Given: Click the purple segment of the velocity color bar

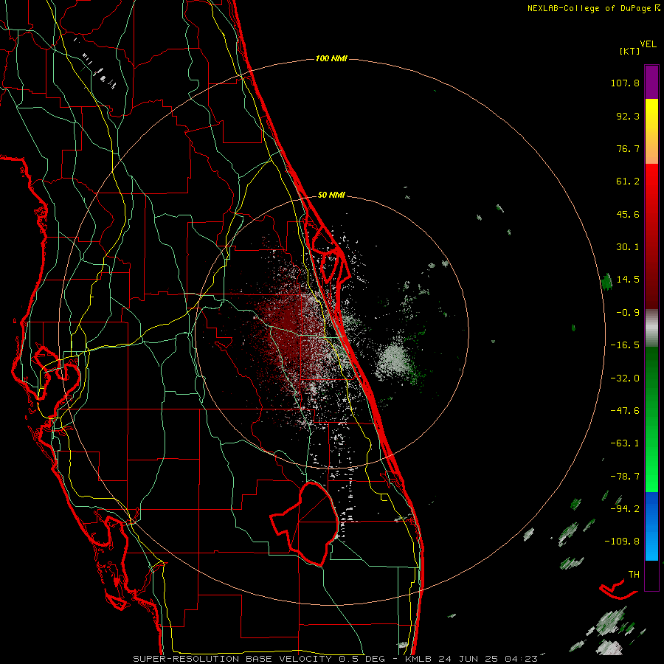Looking at the screenshot, I should tap(651, 83).
